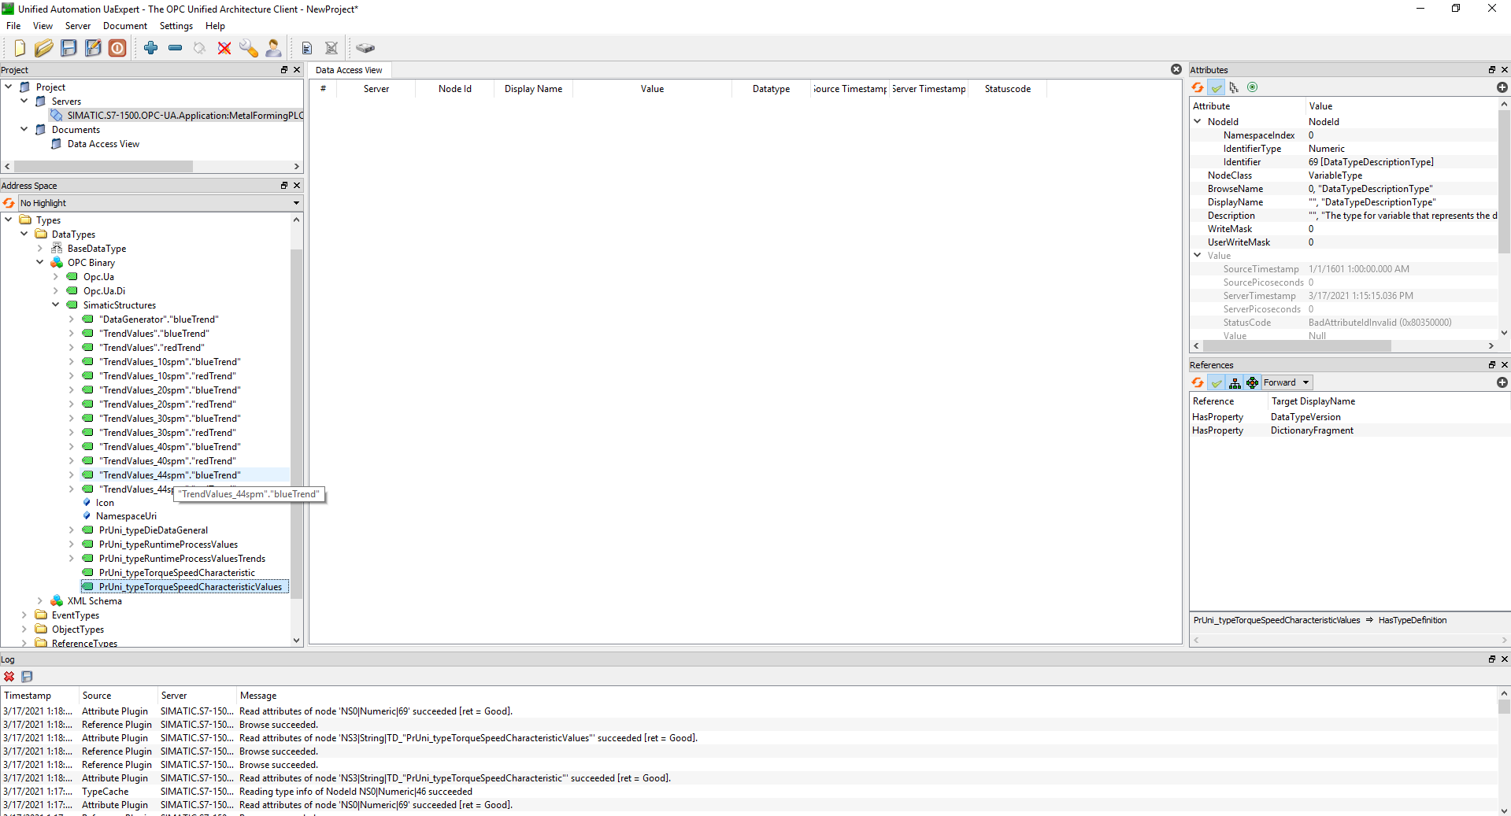Refresh the Address Space tree
This screenshot has width=1511, height=816.
click(9, 203)
